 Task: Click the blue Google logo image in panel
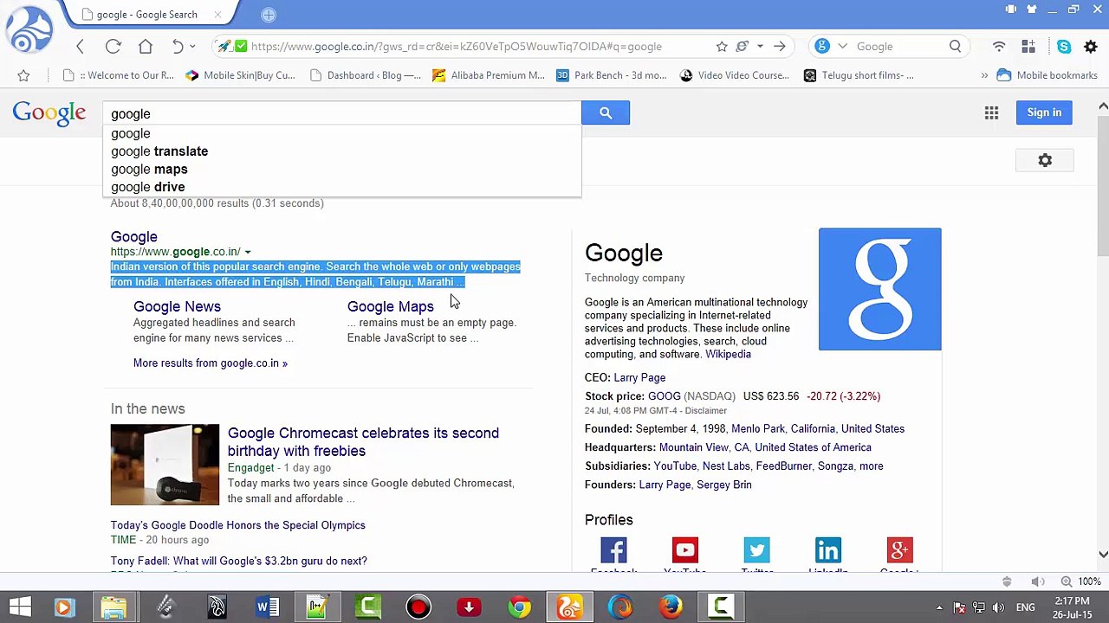click(x=879, y=289)
